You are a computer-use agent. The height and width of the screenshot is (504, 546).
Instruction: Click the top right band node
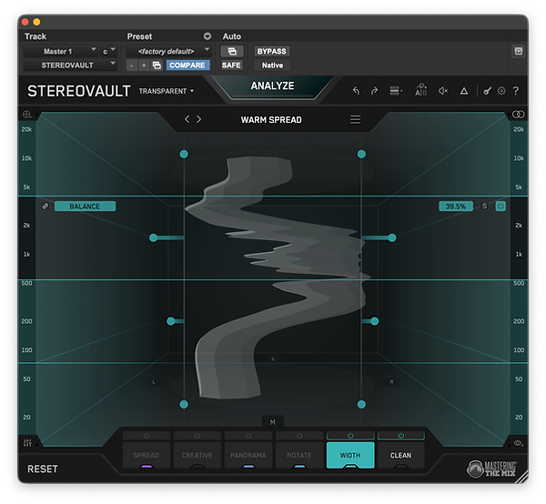pyautogui.click(x=361, y=154)
